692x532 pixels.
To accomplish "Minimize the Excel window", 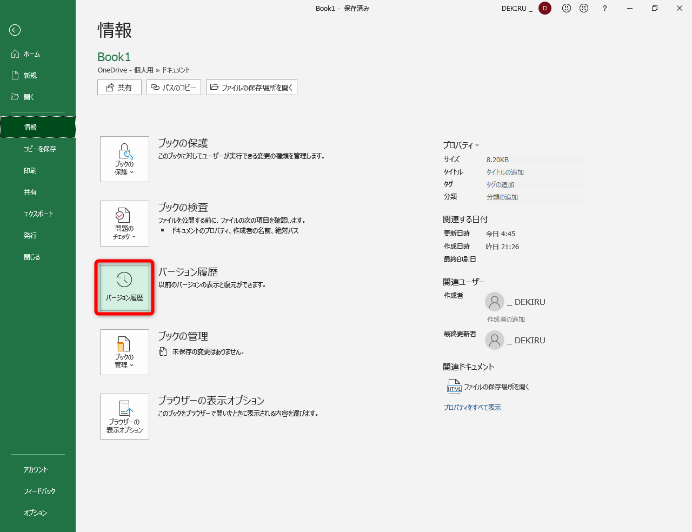I will (x=630, y=8).
